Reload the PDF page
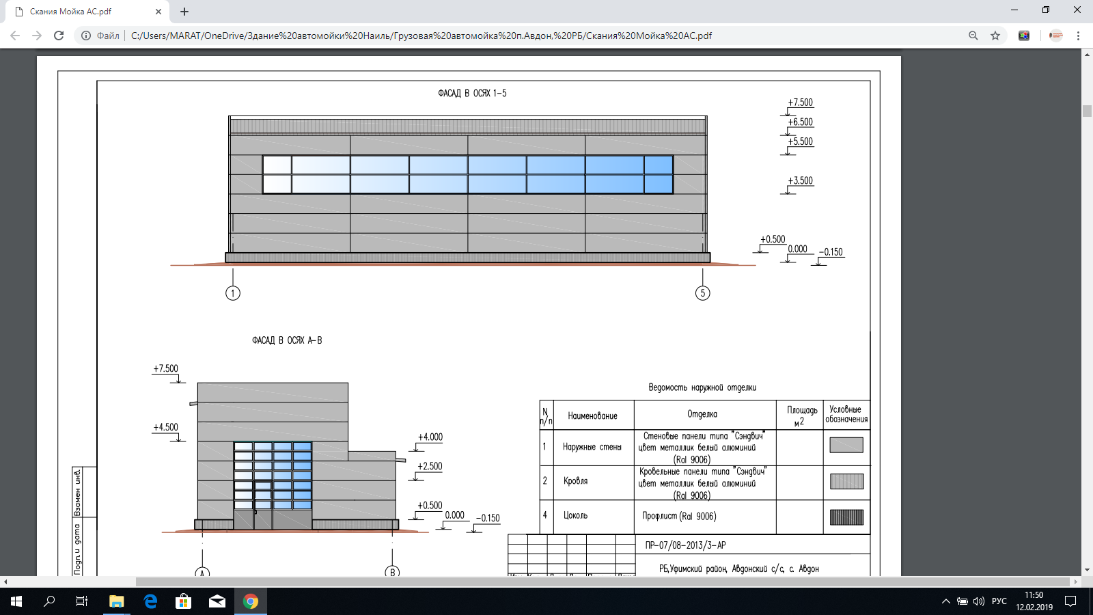This screenshot has width=1093, height=615. pos(59,36)
